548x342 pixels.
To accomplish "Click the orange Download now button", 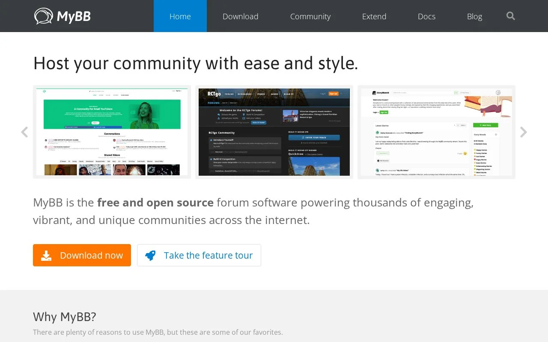I will [82, 255].
